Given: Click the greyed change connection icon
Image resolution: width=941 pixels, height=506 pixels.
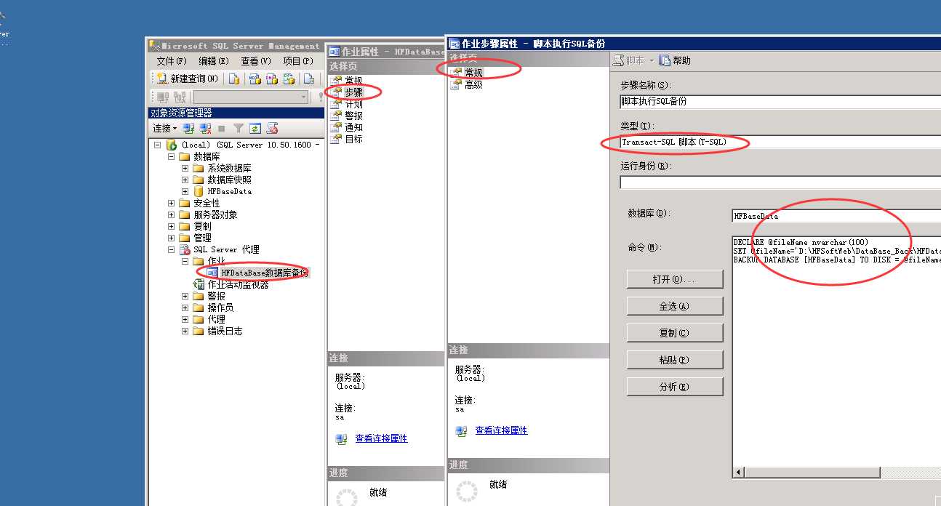Looking at the screenshot, I should [x=180, y=97].
